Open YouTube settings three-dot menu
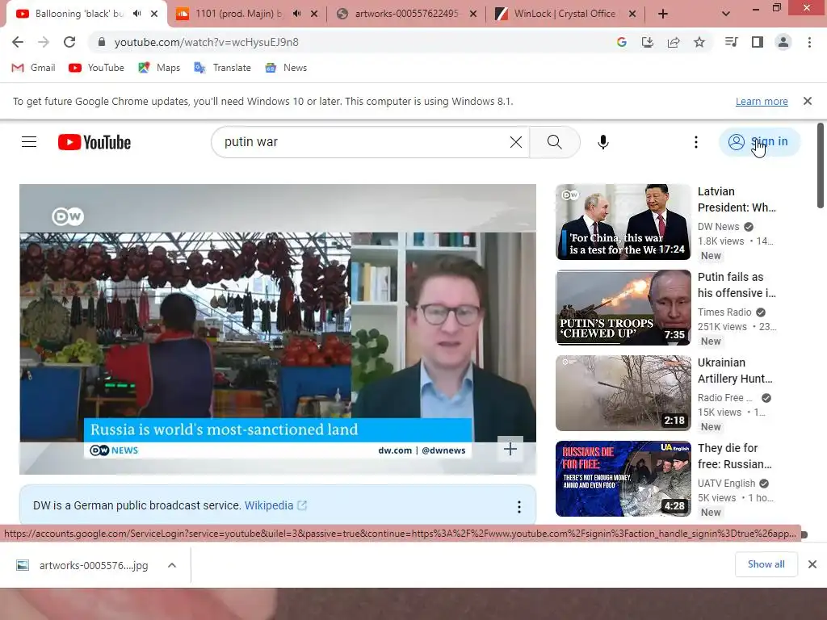Image resolution: width=827 pixels, height=620 pixels. pos(696,142)
